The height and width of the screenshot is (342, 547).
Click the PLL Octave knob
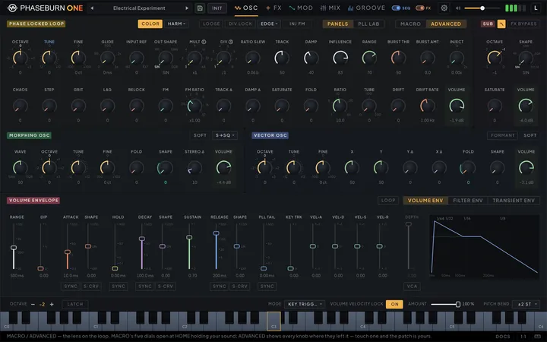click(21, 58)
